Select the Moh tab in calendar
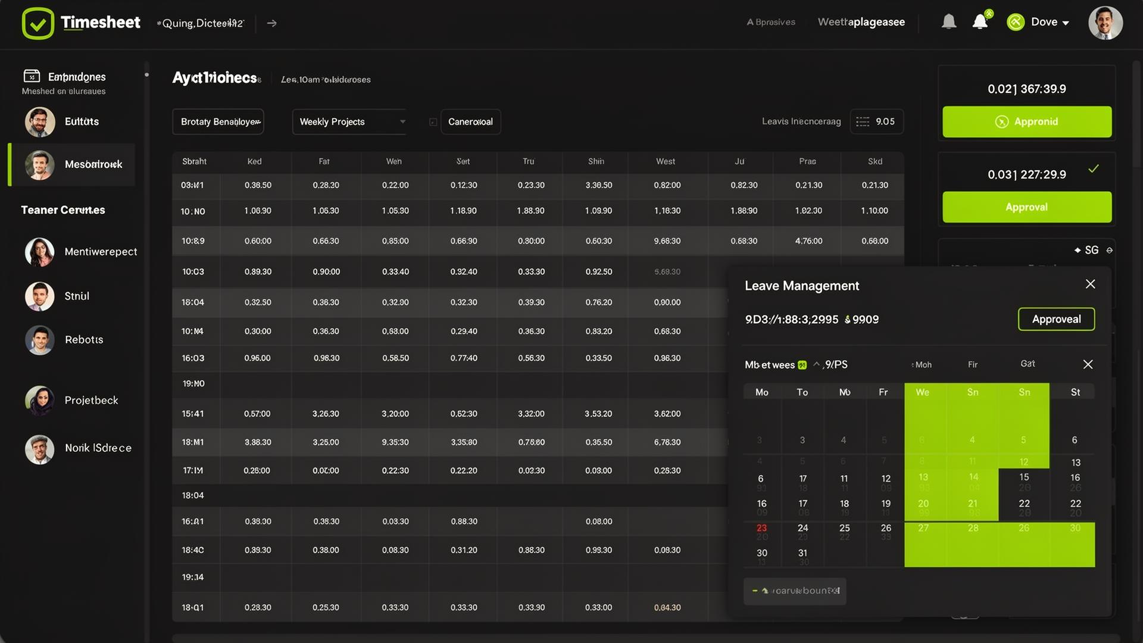Viewport: 1143px width, 643px height. 922,364
